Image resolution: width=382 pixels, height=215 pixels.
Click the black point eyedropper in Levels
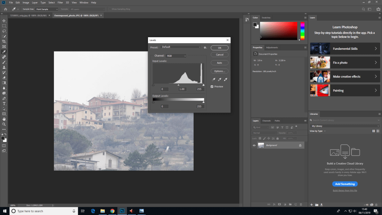[x=214, y=80]
